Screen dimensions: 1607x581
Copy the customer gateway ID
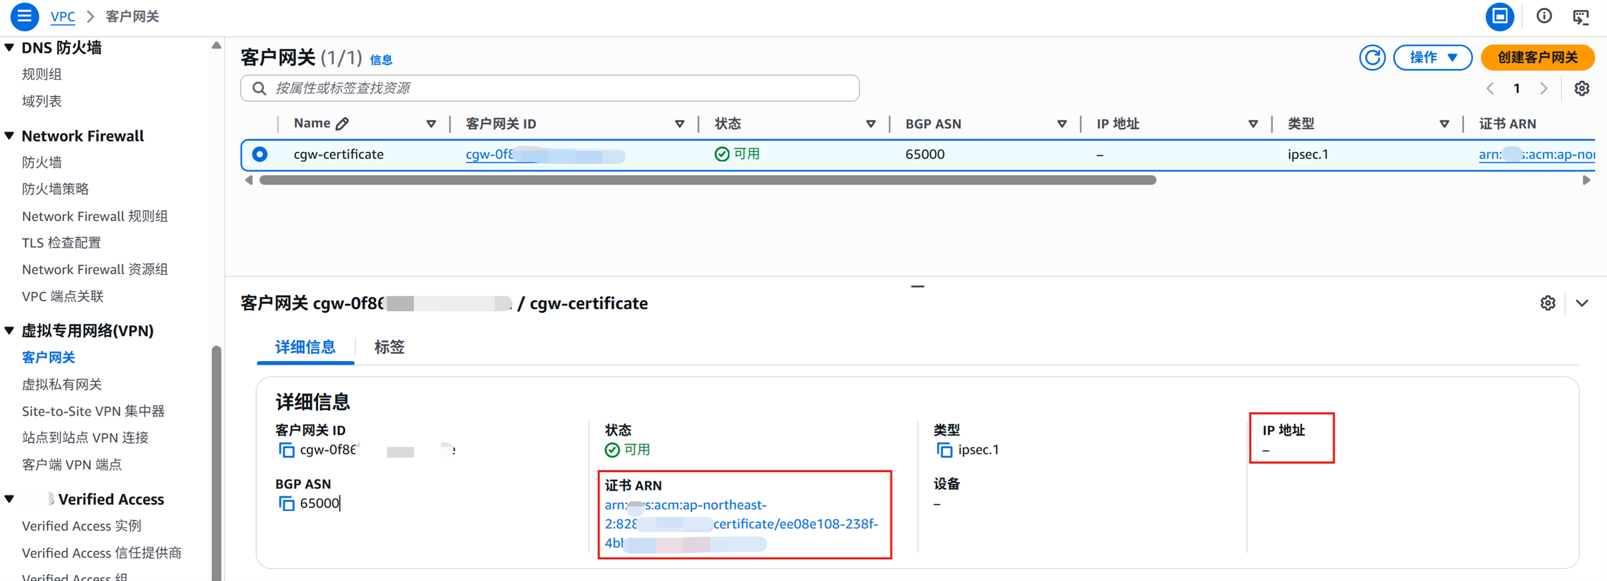pos(286,449)
